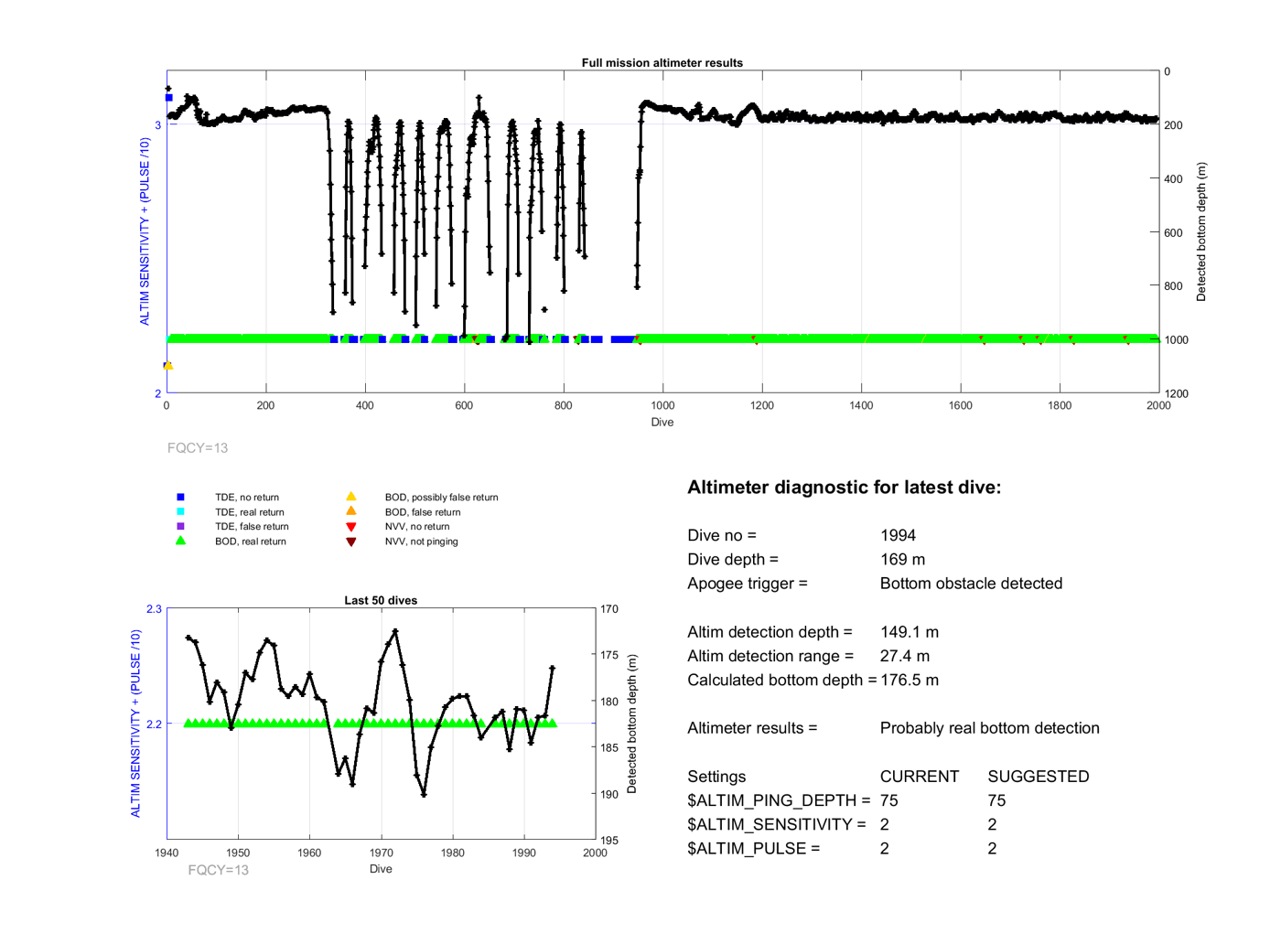Click 'Bottom obstacle detected' apogee trigger value

click(971, 584)
